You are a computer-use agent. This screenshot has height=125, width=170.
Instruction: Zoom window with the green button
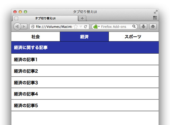tap(26, 12)
